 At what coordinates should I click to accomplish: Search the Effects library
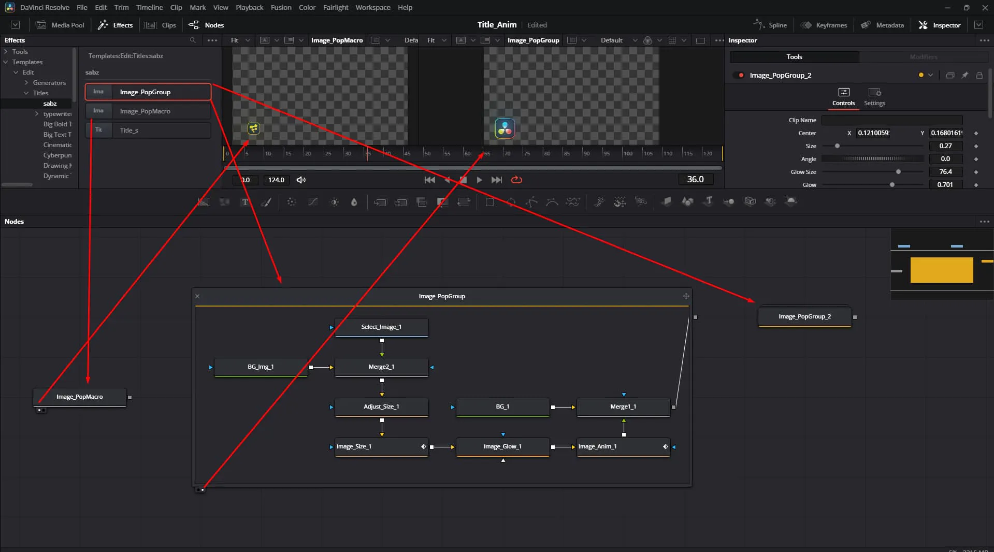point(193,40)
